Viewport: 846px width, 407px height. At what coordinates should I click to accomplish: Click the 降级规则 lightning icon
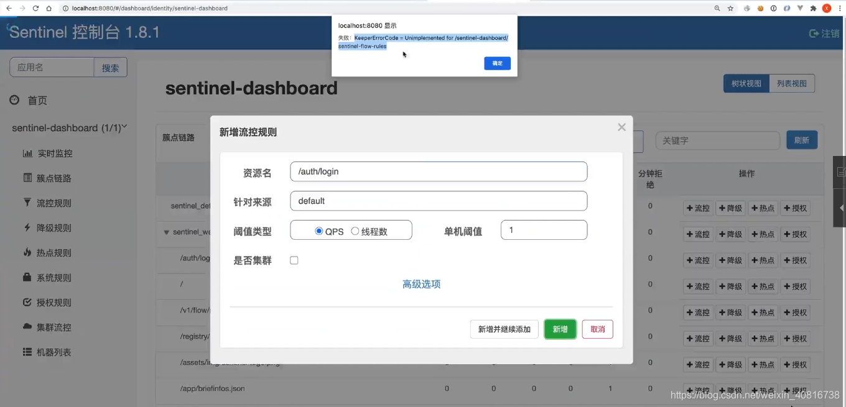pos(27,228)
